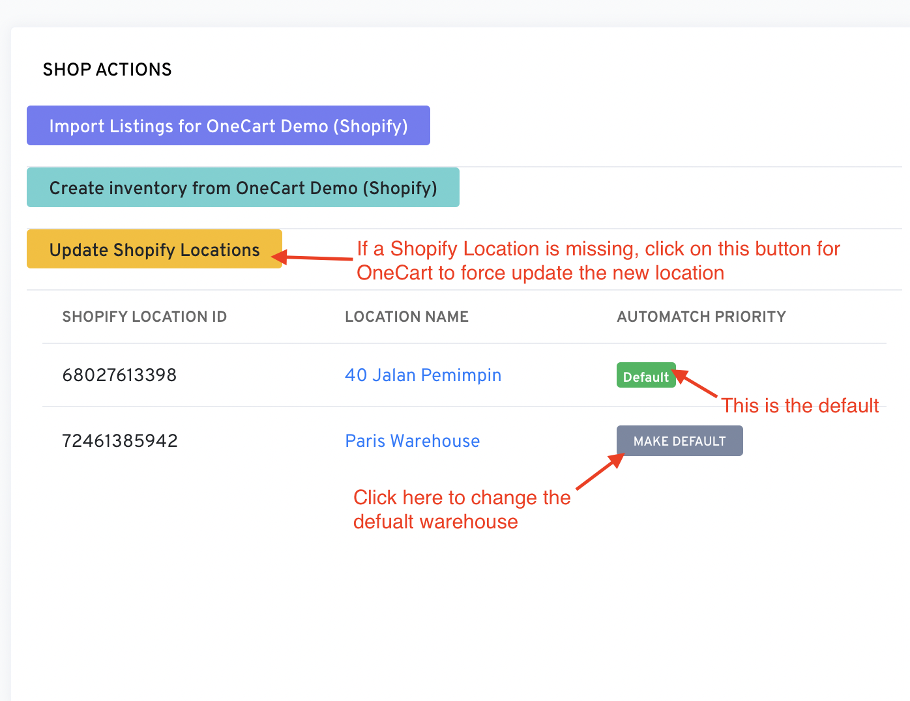Open the 40 Jalan Pemimpin location link
Screen dimensions: 910x701
422,375
